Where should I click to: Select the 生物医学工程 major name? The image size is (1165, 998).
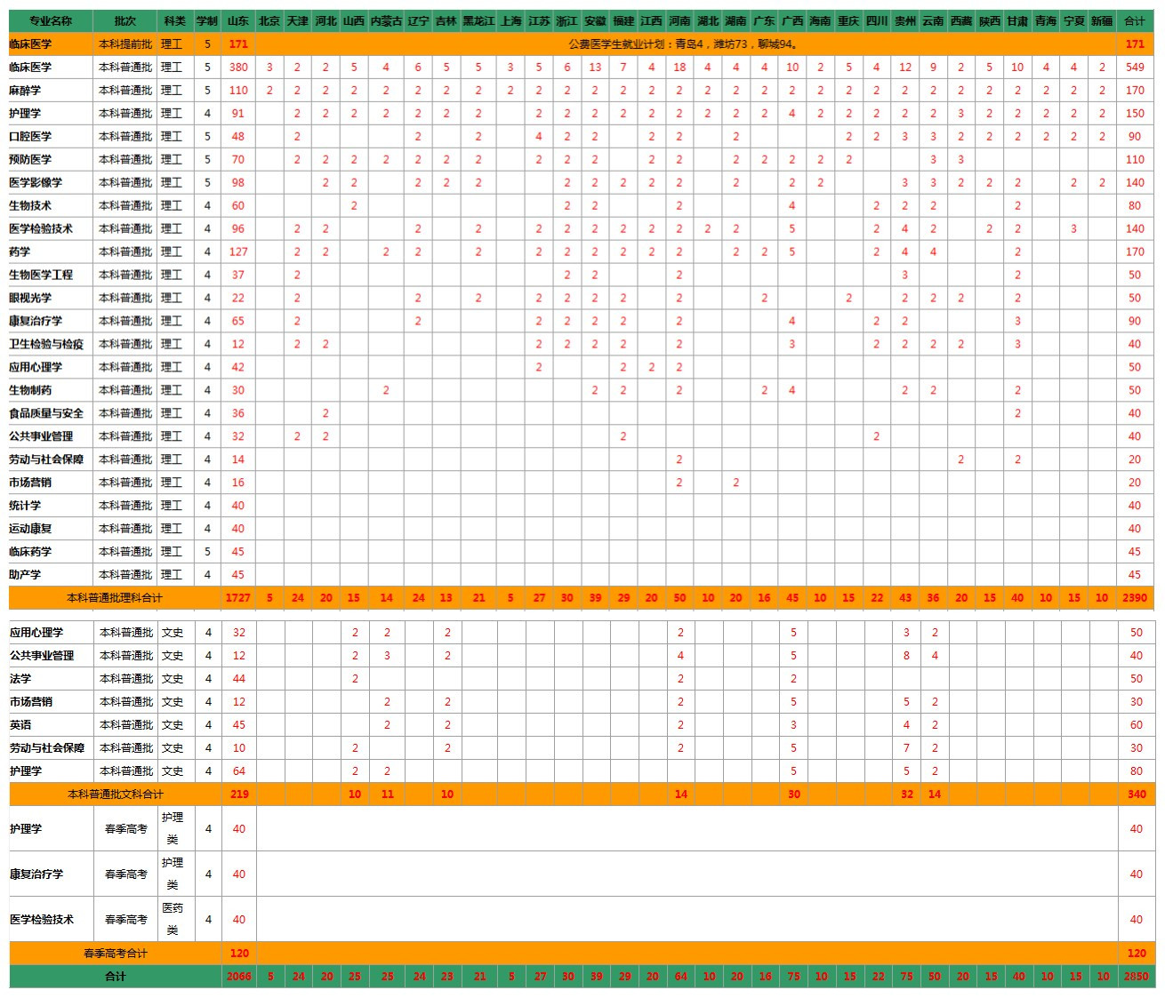tap(41, 275)
